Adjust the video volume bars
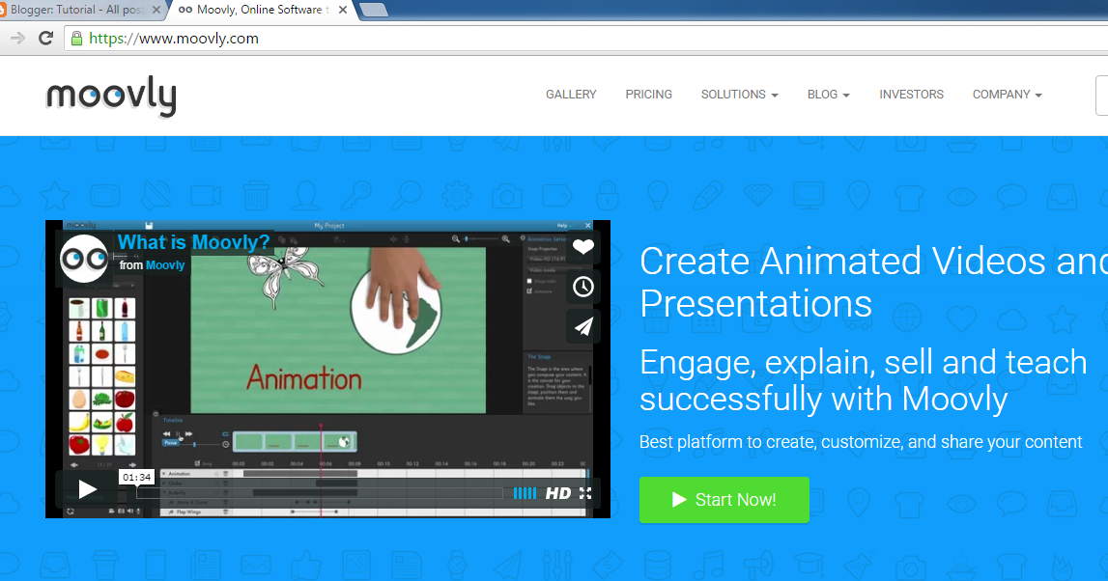The height and width of the screenshot is (581, 1108). pos(526,493)
